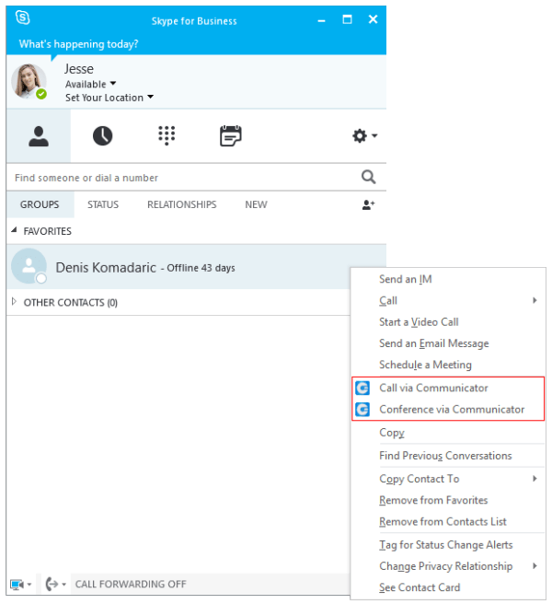The width and height of the screenshot is (552, 604).
Task: Switch to the RELATIONSHIPS tab
Action: [181, 204]
